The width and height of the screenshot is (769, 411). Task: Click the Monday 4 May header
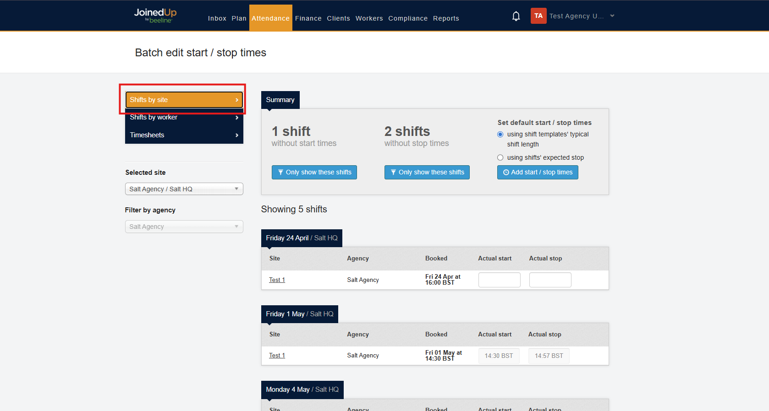[x=302, y=389]
